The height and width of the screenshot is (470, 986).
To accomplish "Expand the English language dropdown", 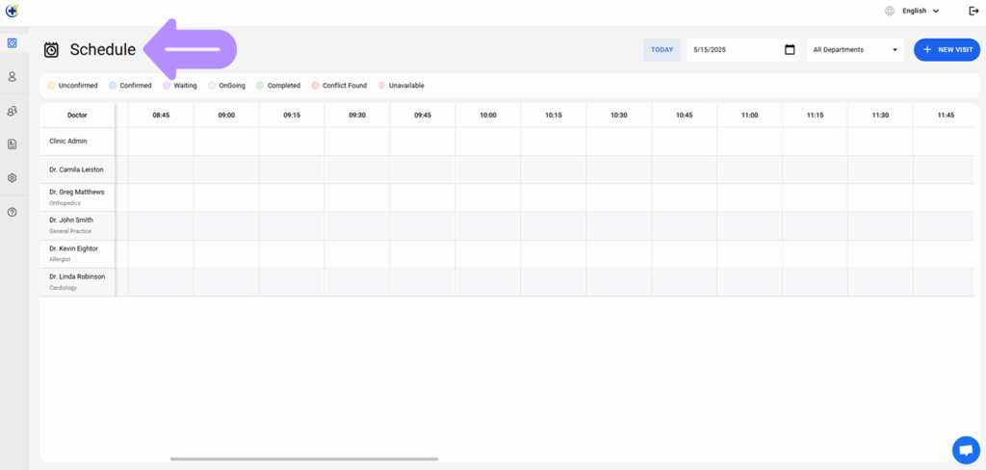I will 921,11.
